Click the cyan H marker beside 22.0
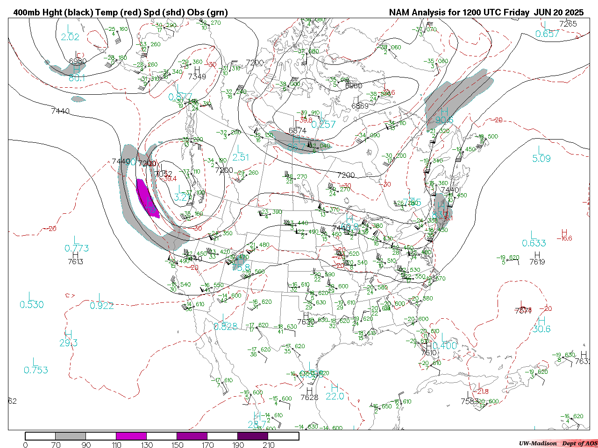This screenshot has height=448, width=598. pos(335,387)
